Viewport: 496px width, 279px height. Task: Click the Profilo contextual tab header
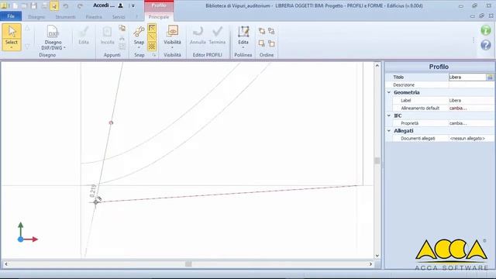(159, 5)
